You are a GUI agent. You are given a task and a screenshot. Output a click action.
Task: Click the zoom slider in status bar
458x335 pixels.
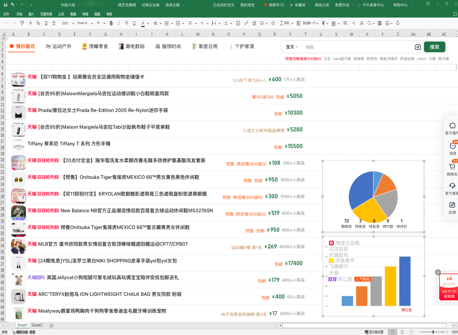pos(433,332)
